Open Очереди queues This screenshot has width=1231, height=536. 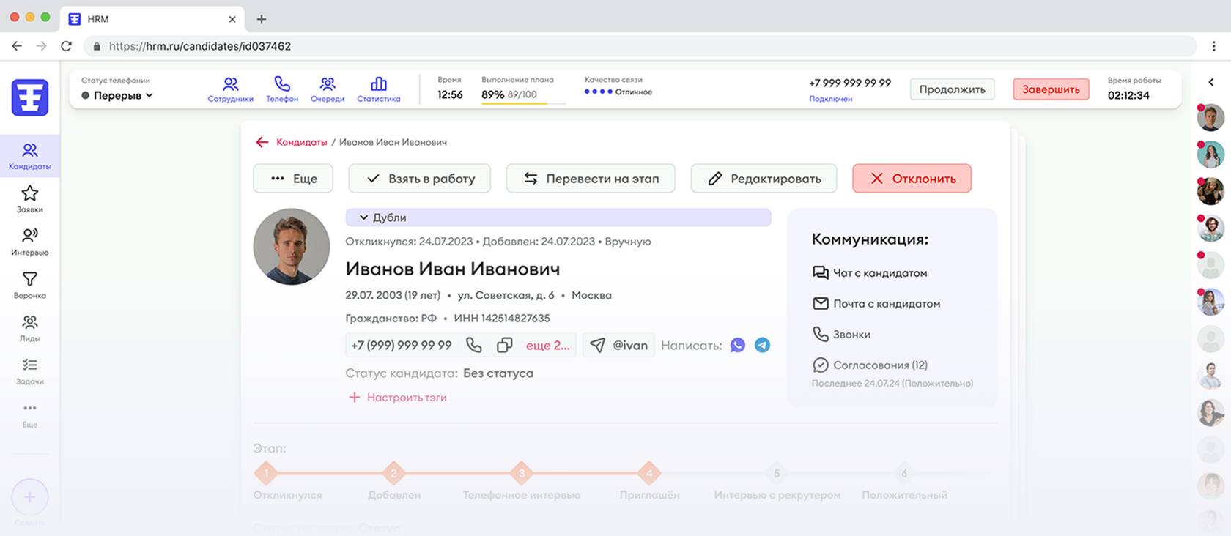pos(328,90)
